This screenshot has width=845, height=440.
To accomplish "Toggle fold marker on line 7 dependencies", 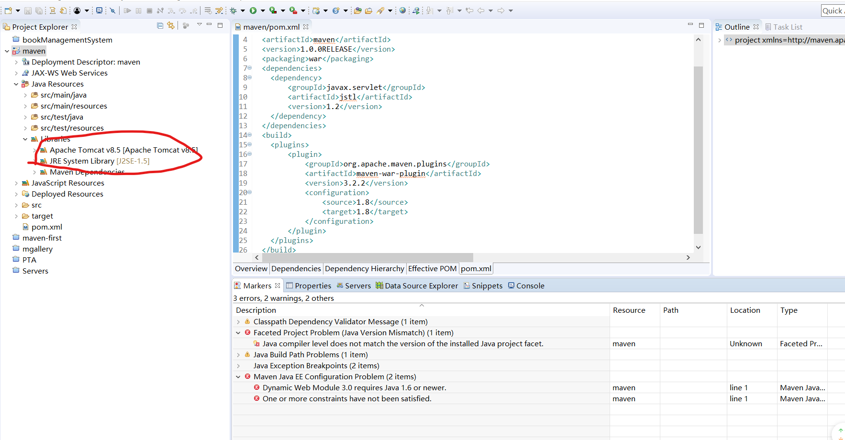I will [x=249, y=68].
